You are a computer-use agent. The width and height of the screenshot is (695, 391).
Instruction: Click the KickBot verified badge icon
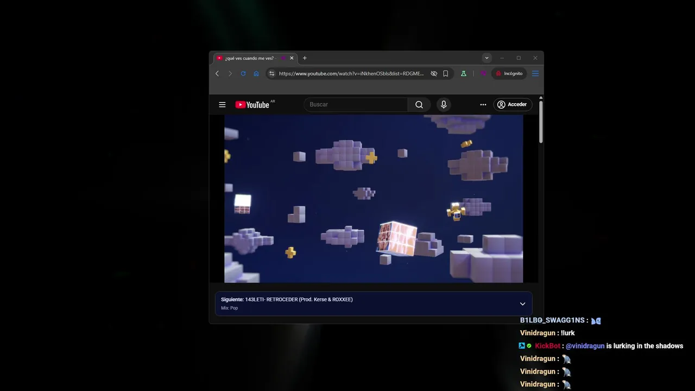pos(529,346)
